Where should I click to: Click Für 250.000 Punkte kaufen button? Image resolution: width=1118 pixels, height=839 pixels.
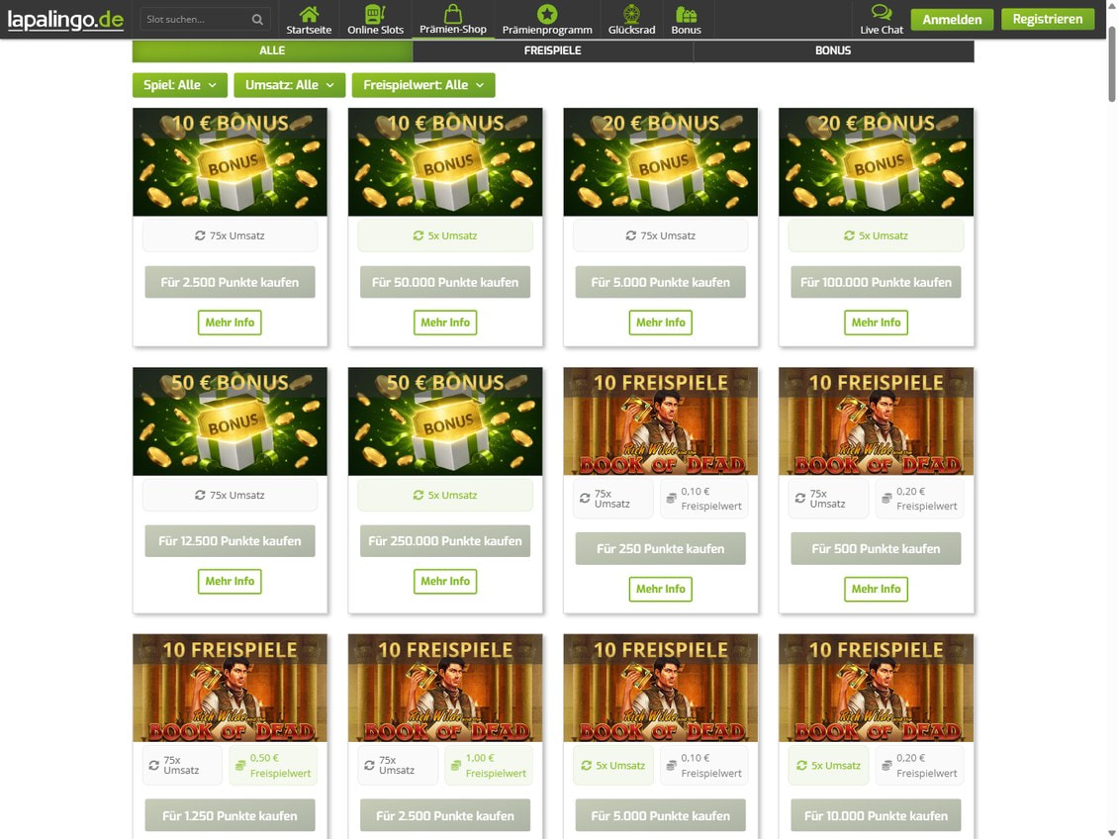(x=445, y=541)
